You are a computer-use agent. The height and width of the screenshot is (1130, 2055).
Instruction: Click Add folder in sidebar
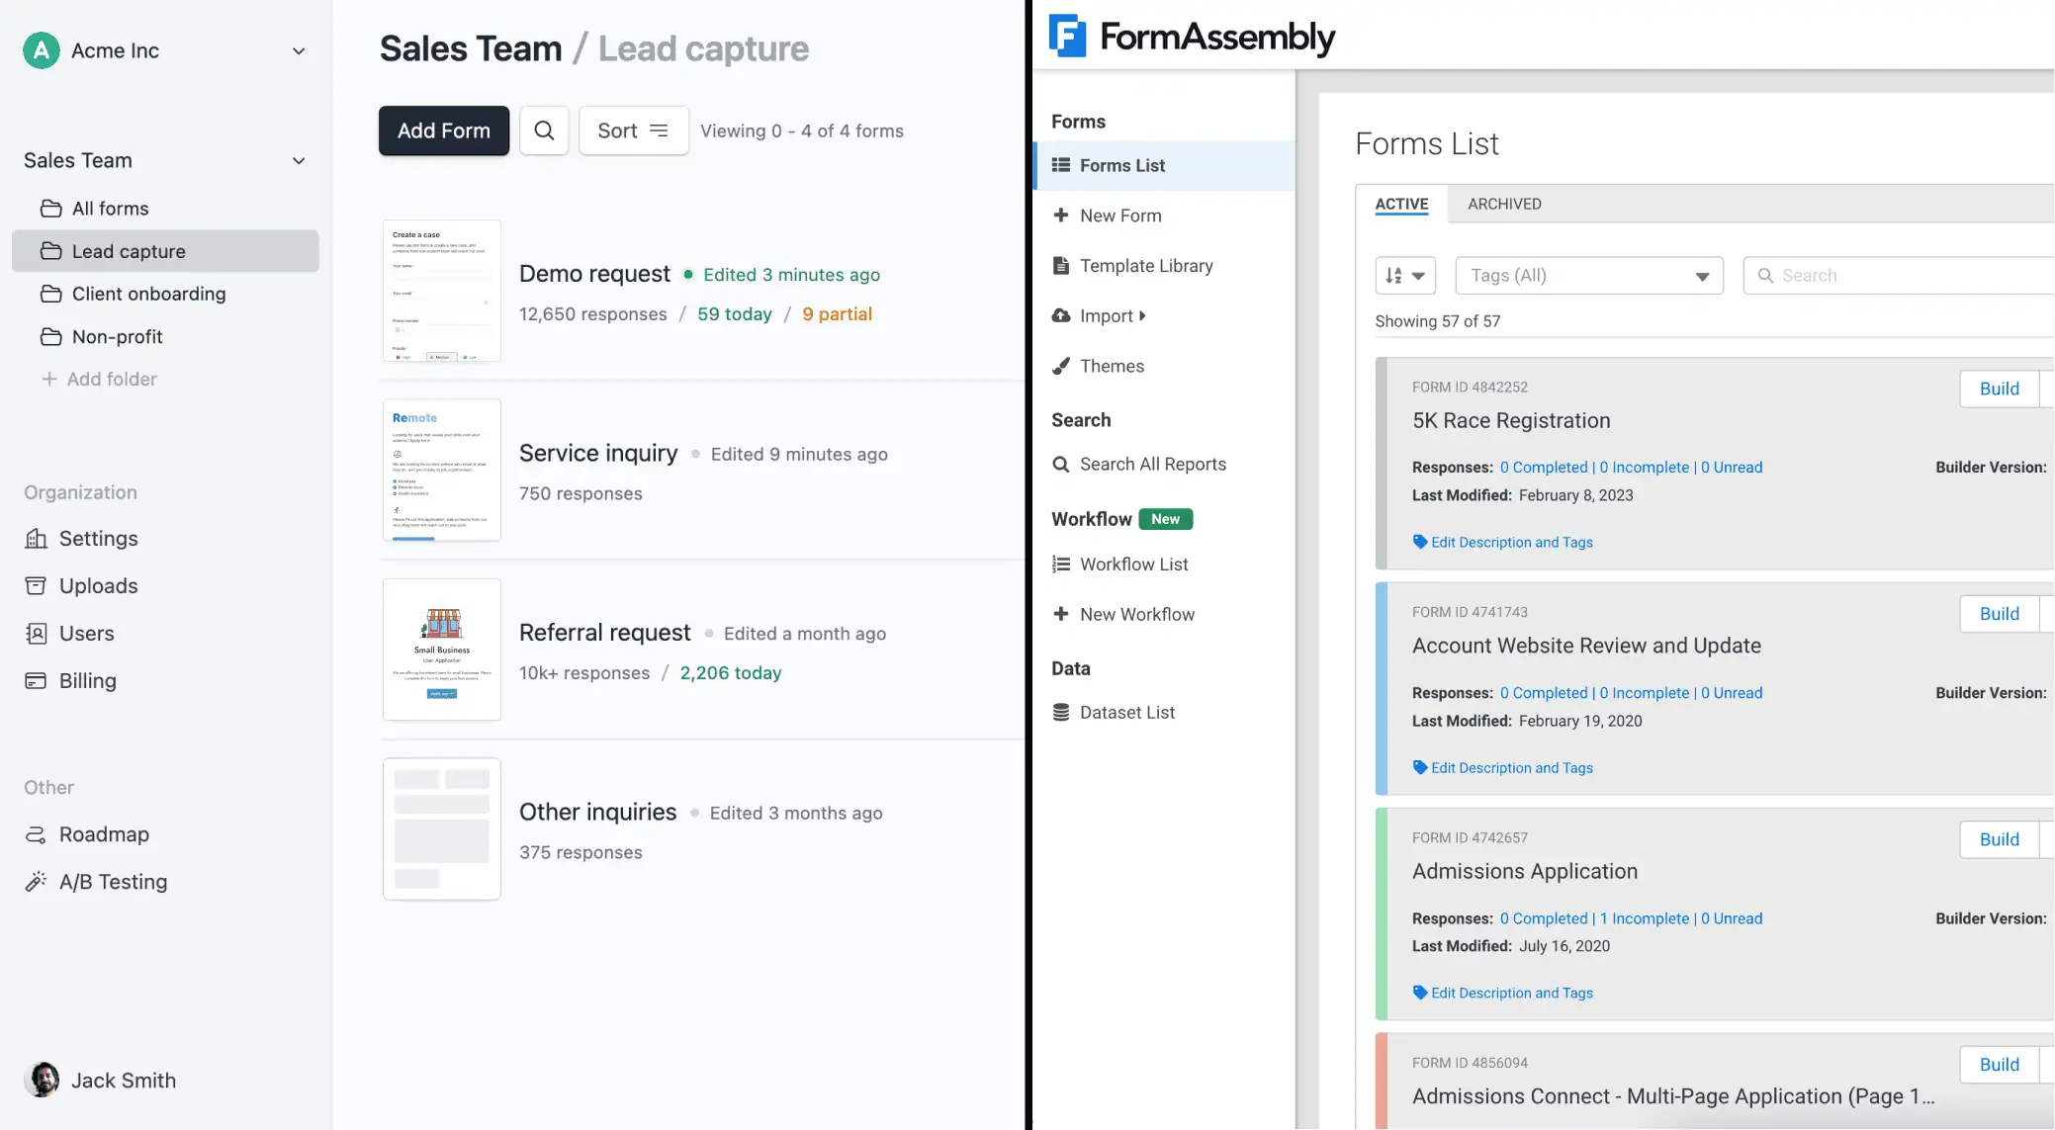pos(99,380)
